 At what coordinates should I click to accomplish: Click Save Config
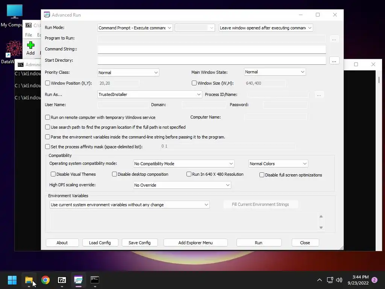click(139, 243)
